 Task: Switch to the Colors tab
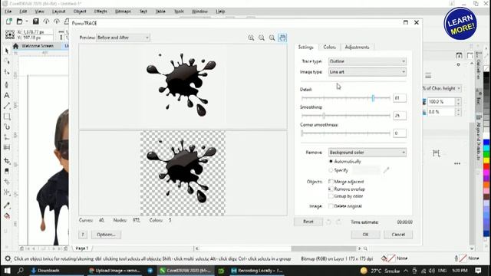point(329,47)
